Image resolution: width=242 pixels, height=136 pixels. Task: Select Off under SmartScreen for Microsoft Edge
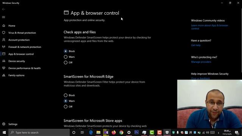(x=65, y=107)
